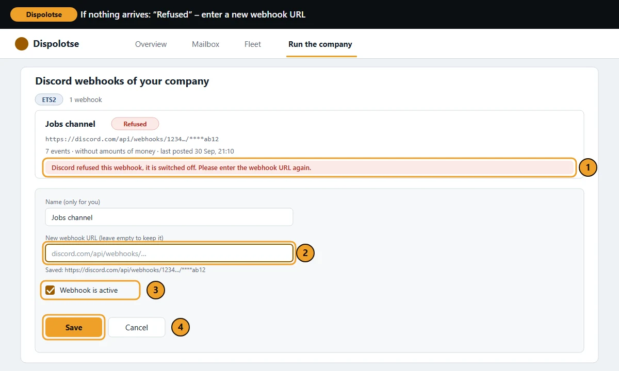Untick the Webhook is active checkbox
This screenshot has height=371, width=619.
(x=50, y=290)
